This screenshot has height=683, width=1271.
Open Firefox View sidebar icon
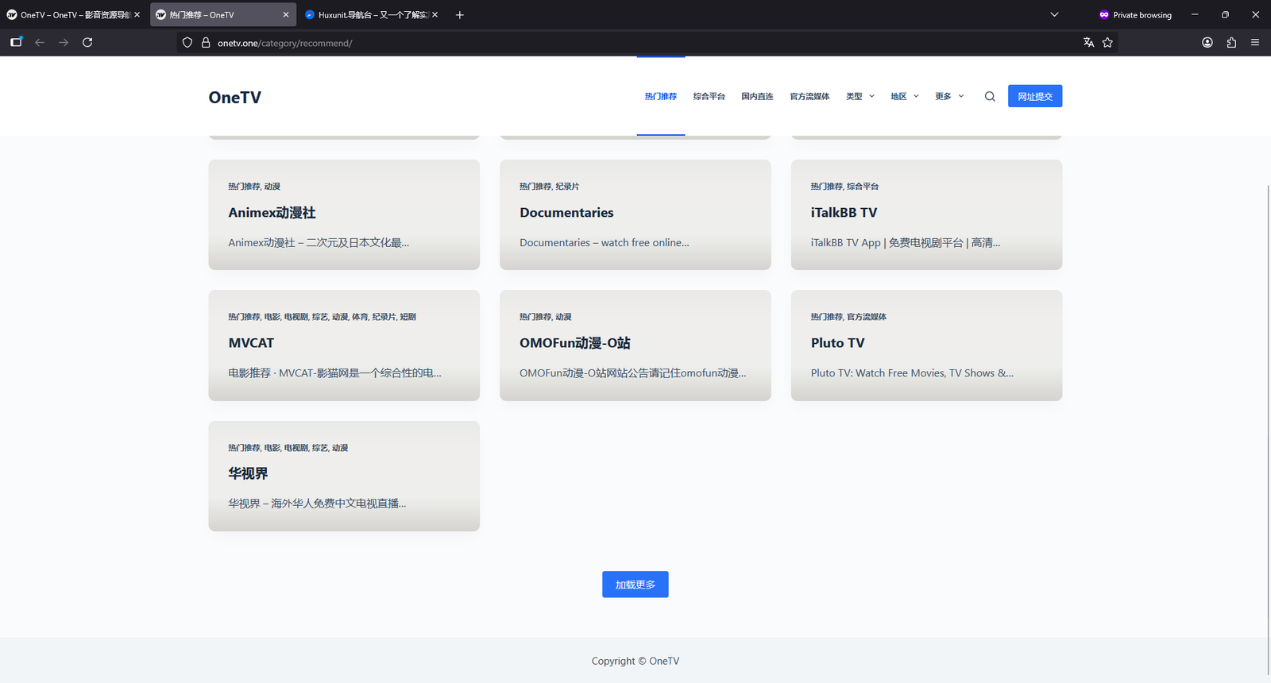(16, 42)
